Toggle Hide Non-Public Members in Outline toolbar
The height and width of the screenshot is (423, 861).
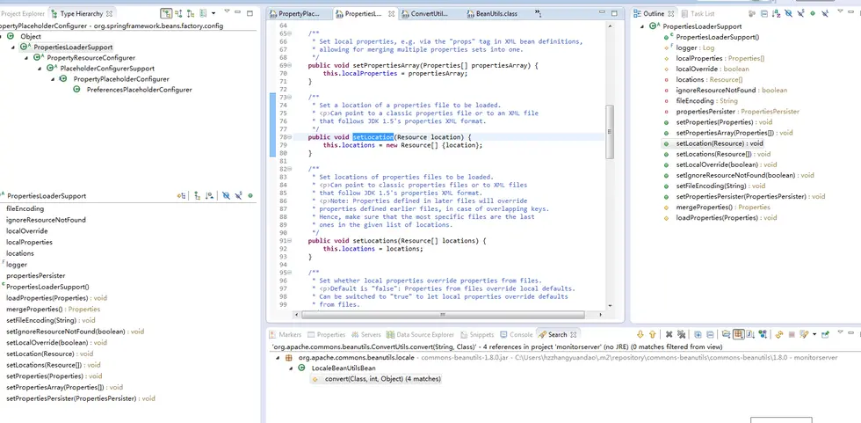click(x=813, y=14)
